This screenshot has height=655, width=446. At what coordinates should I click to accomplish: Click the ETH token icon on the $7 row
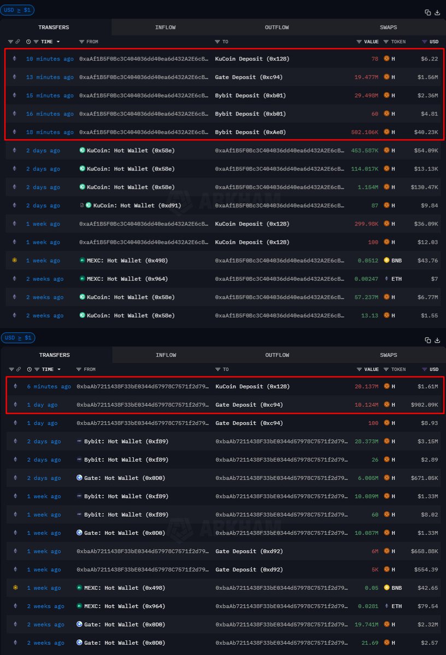pos(386,279)
